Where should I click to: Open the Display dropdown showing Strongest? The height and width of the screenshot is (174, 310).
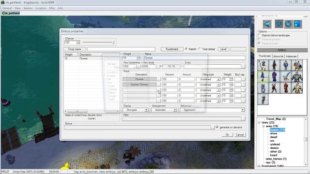click(136, 110)
